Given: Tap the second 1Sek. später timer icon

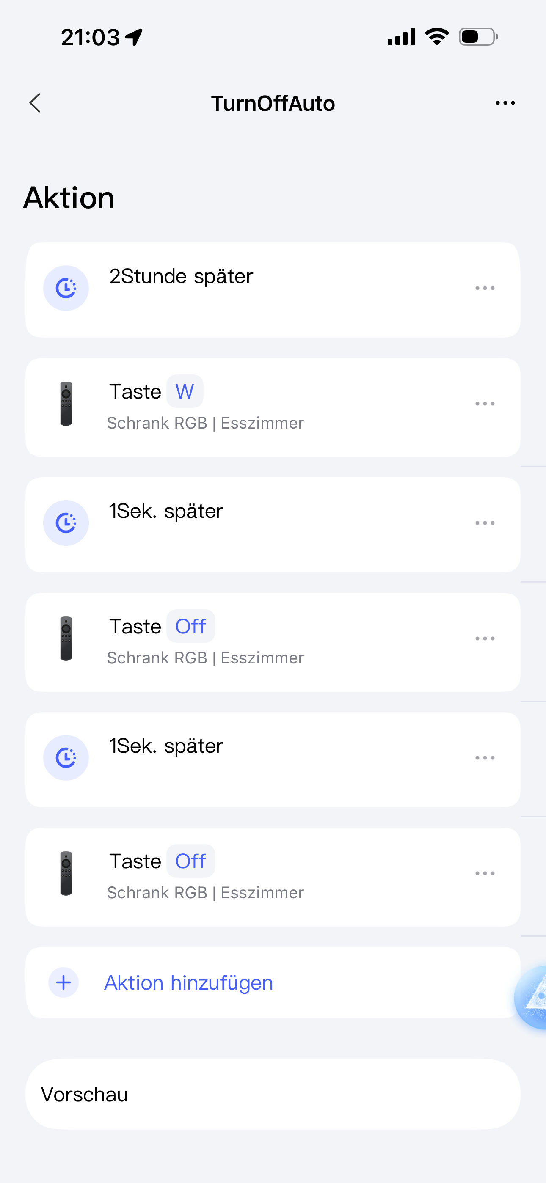Looking at the screenshot, I should [x=66, y=758].
